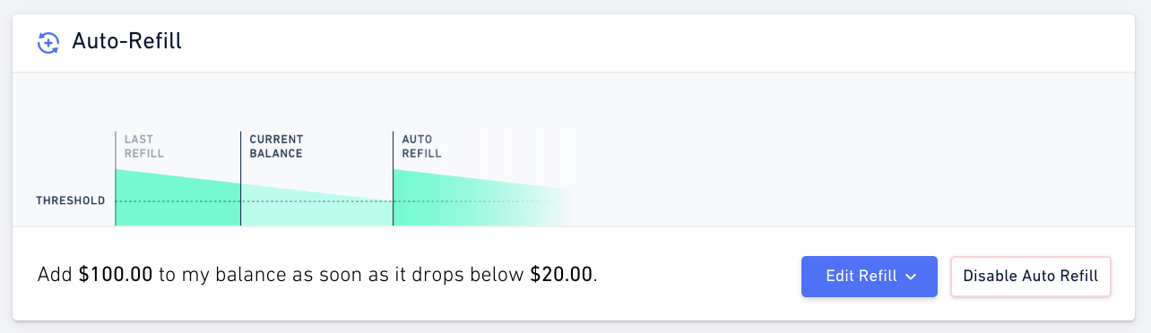The image size is (1151, 333).
Task: Click the dotted threshold line in the chart
Action: tap(336, 201)
